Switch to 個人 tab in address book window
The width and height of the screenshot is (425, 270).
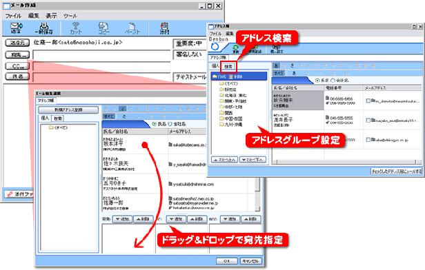[215, 66]
